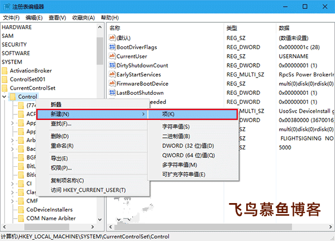Click the COM Name Arbiter folder icon
Image resolution: width=335 pixels, height=241 pixels.
(21, 218)
